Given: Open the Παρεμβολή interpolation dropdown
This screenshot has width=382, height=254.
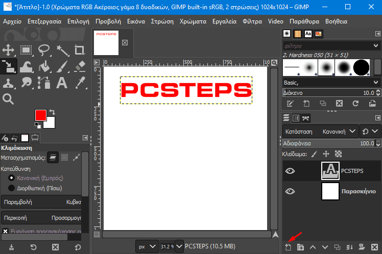Looking at the screenshot, I should 41,202.
